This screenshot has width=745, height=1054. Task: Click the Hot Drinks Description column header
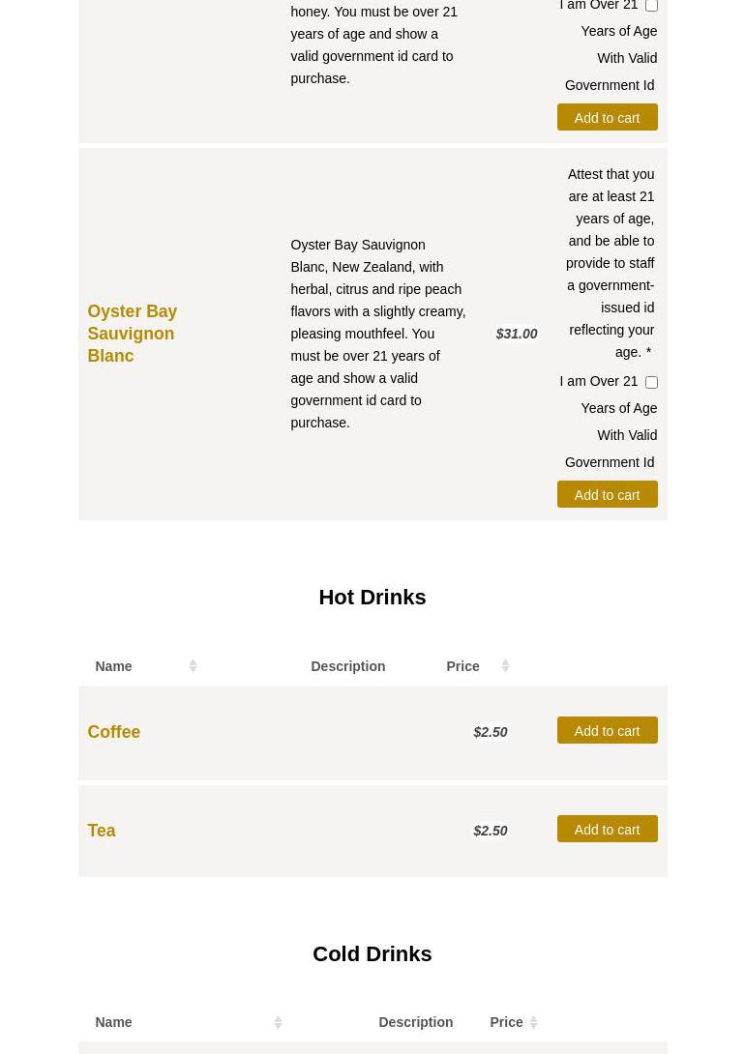point(347,666)
